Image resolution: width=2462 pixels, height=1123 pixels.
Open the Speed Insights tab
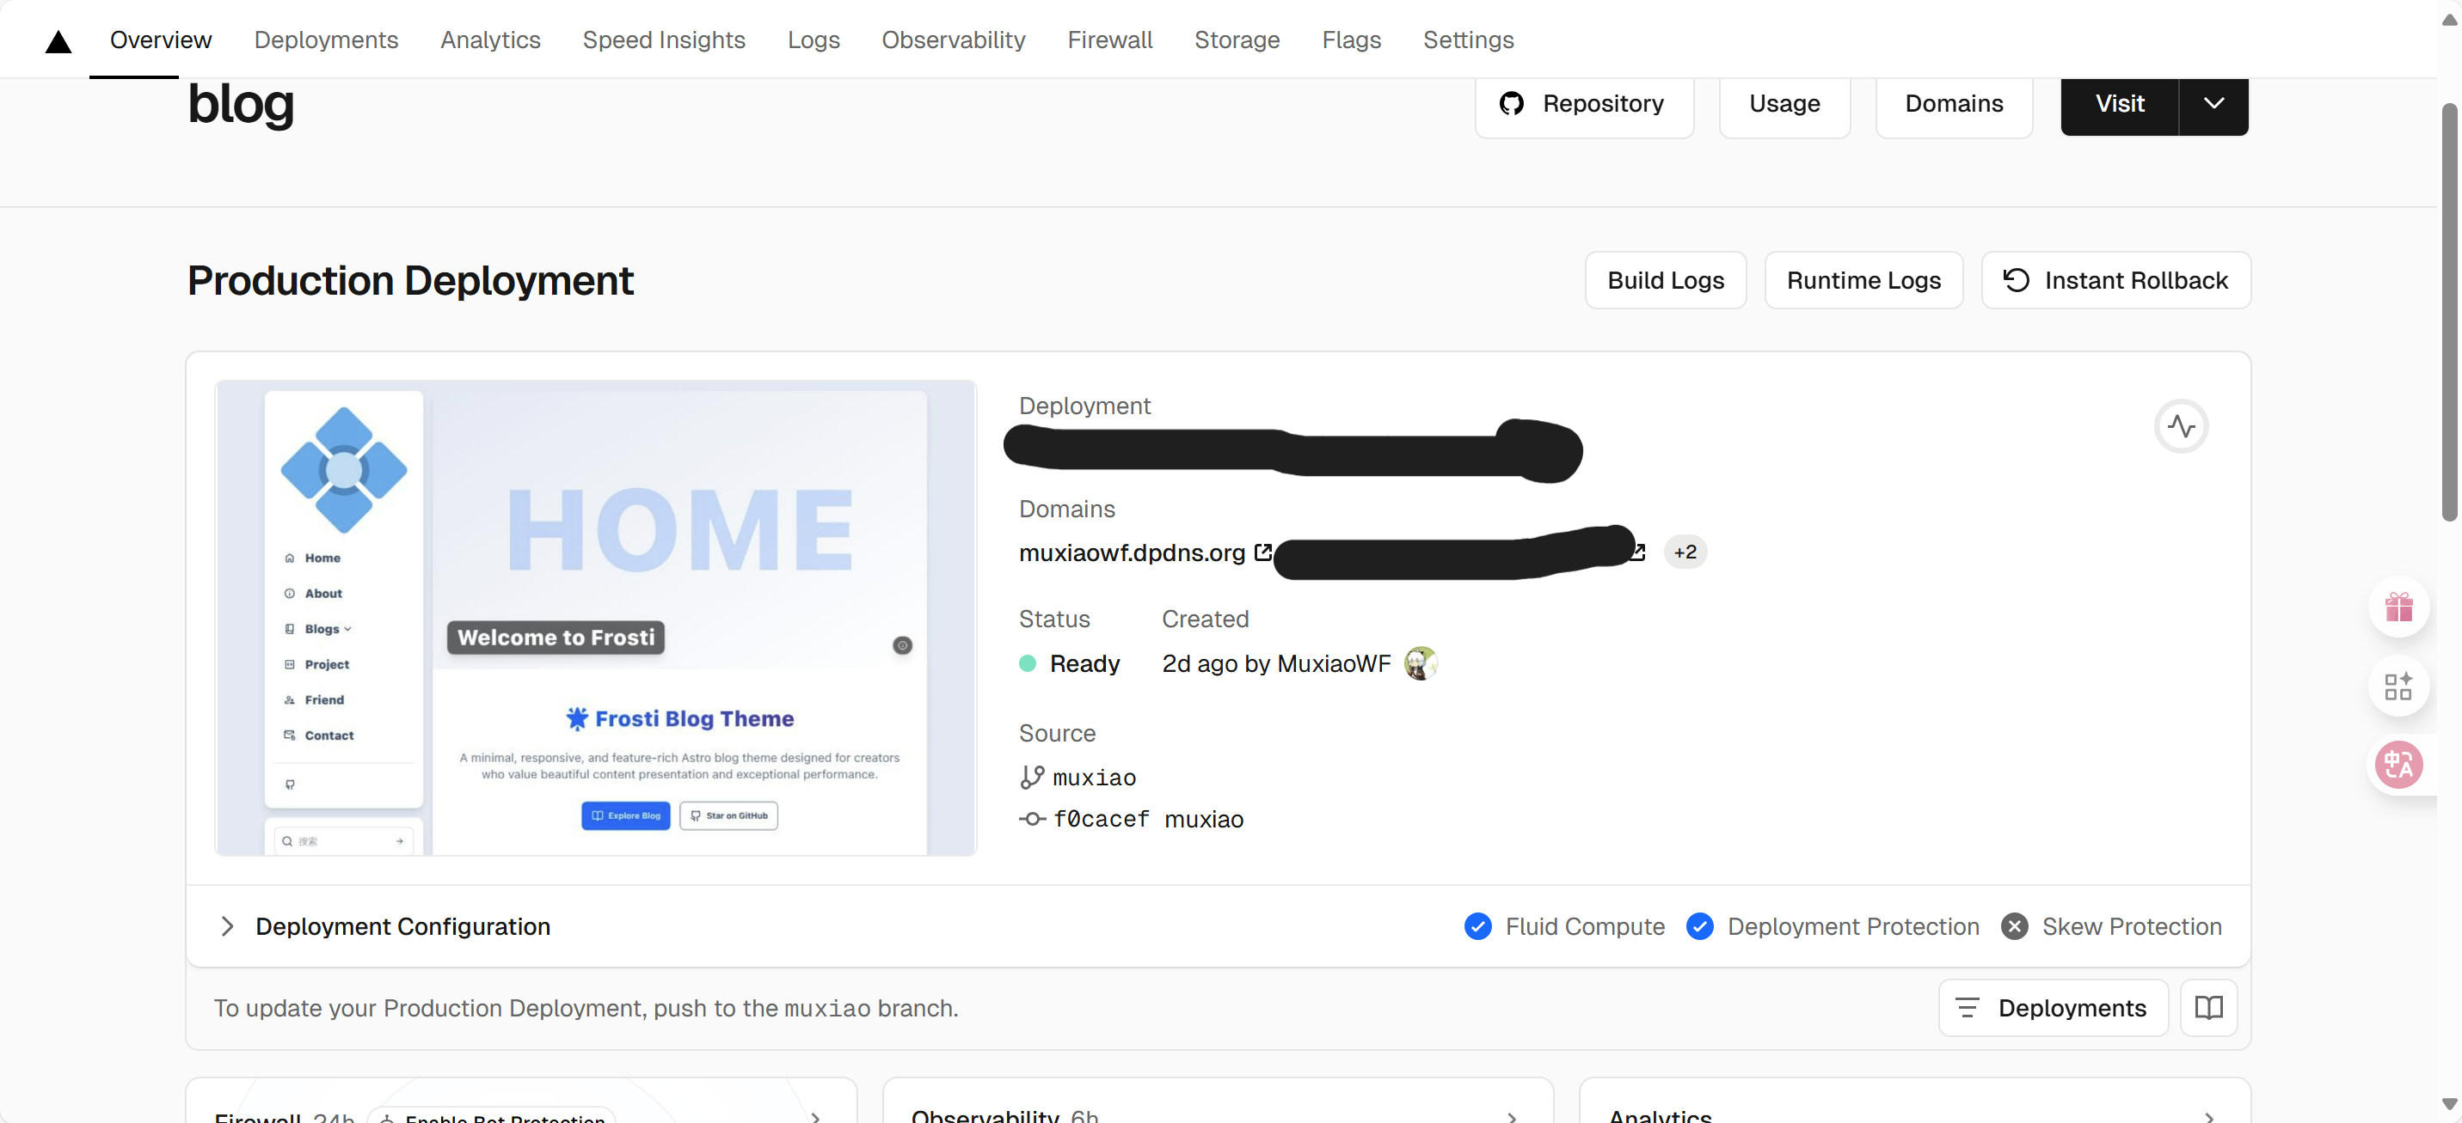pyautogui.click(x=664, y=40)
